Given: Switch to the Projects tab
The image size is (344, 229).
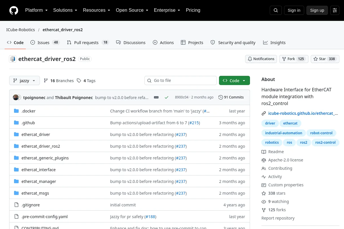Looking at the screenshot, I should pos(192,42).
